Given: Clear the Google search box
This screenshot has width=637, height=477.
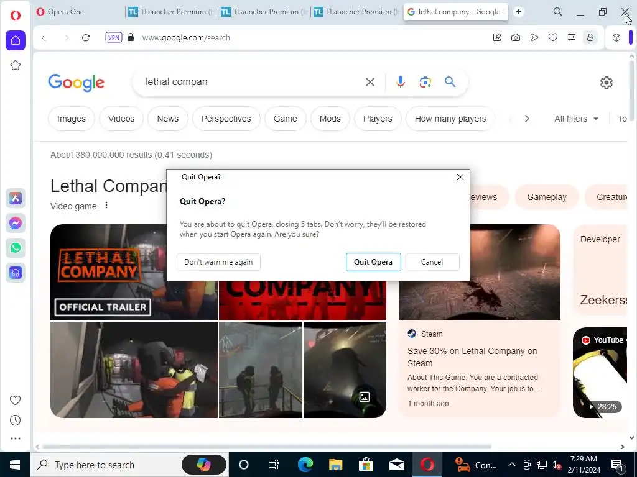Looking at the screenshot, I should [370, 82].
